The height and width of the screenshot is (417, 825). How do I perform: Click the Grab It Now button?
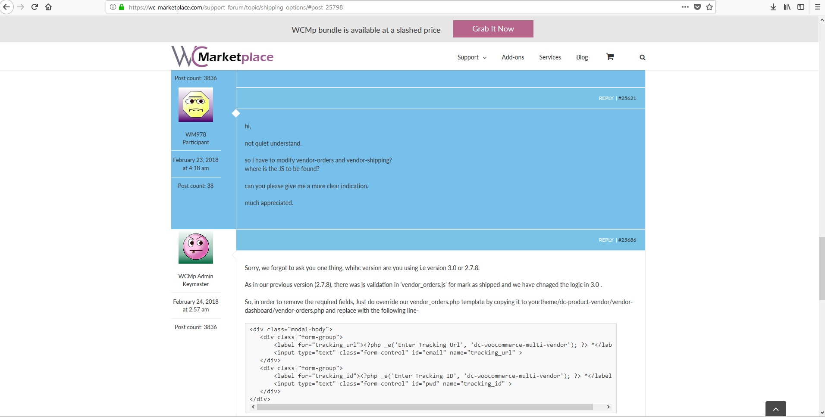point(493,28)
